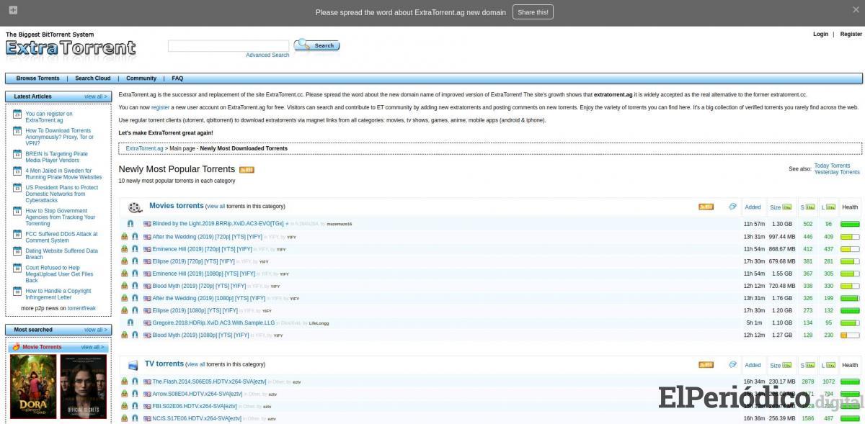This screenshot has width=865, height=424.
Task: Click the Share this! button
Action: click(533, 12)
